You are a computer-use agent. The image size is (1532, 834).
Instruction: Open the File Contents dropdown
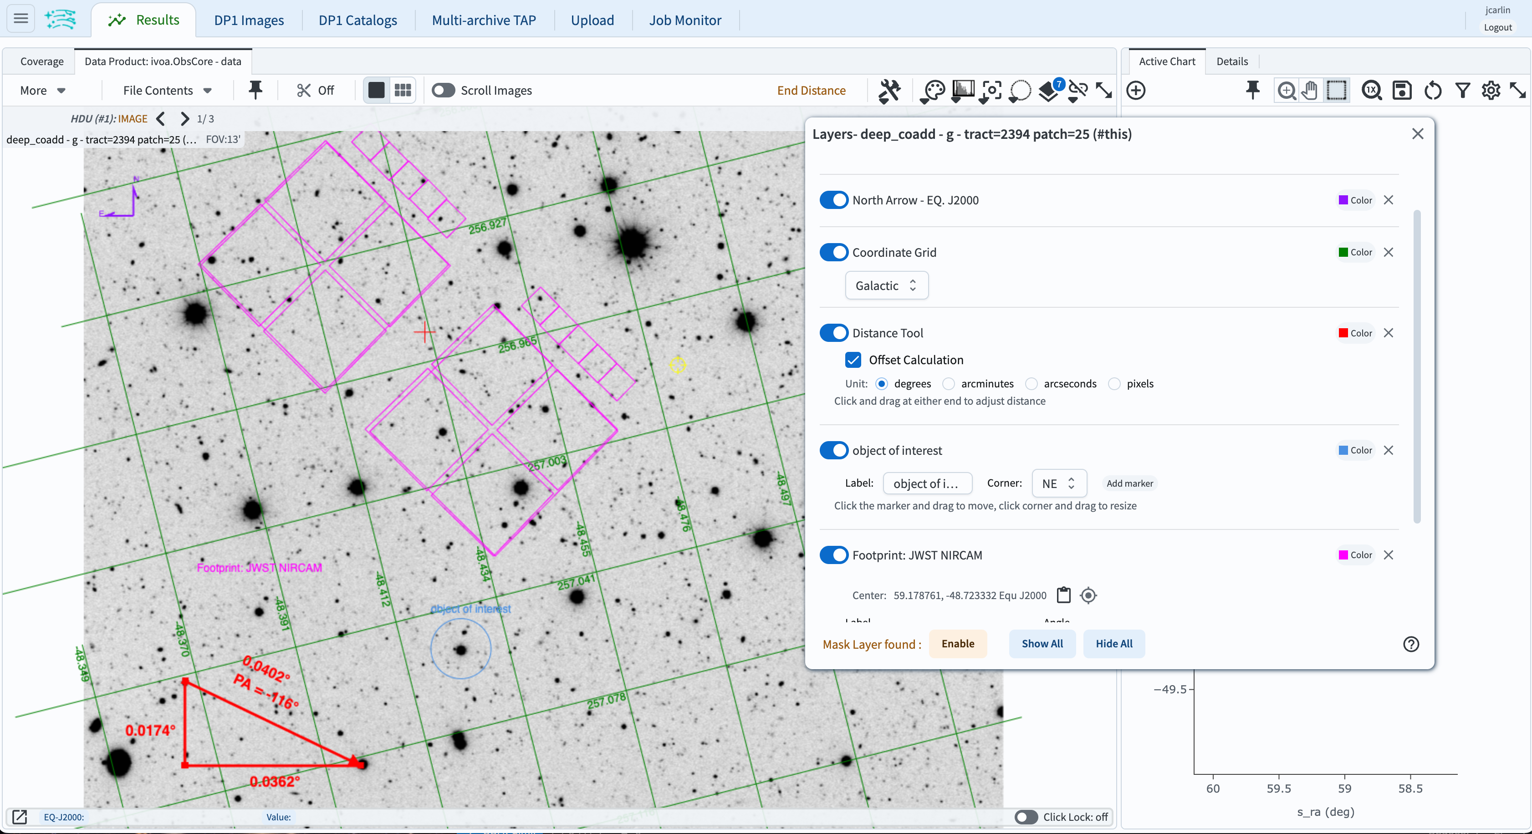pos(168,91)
